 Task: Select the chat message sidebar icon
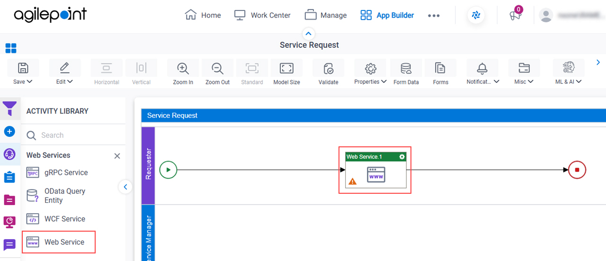(x=9, y=245)
